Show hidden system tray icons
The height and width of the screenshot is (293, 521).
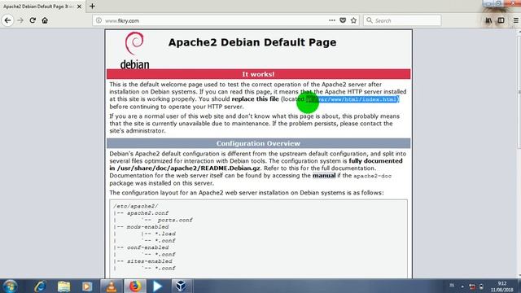pos(462,286)
